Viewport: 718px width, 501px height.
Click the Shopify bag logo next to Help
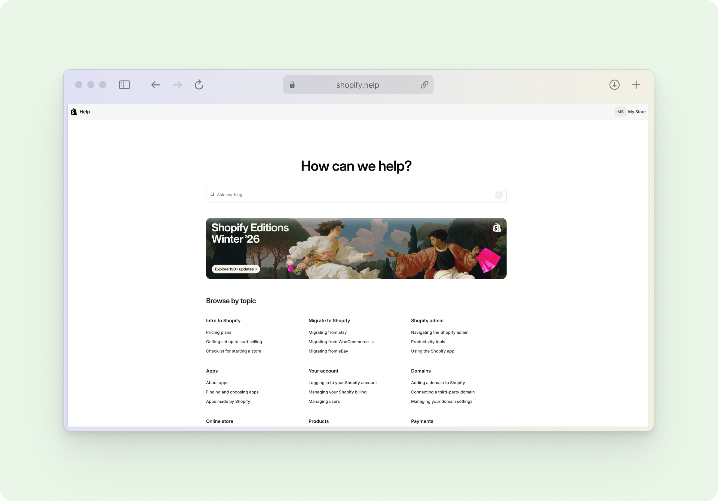point(74,112)
